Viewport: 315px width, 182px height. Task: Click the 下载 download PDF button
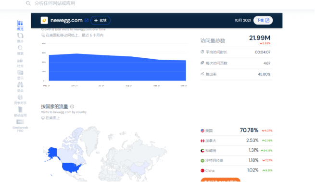pyautogui.click(x=263, y=20)
